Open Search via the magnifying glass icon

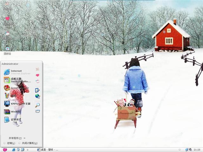click(x=37, y=105)
